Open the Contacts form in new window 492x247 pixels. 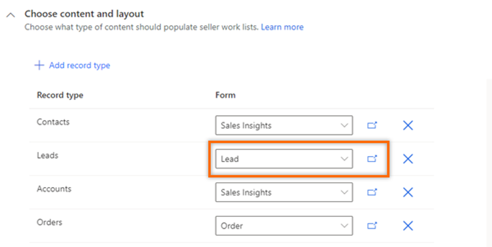[372, 126]
